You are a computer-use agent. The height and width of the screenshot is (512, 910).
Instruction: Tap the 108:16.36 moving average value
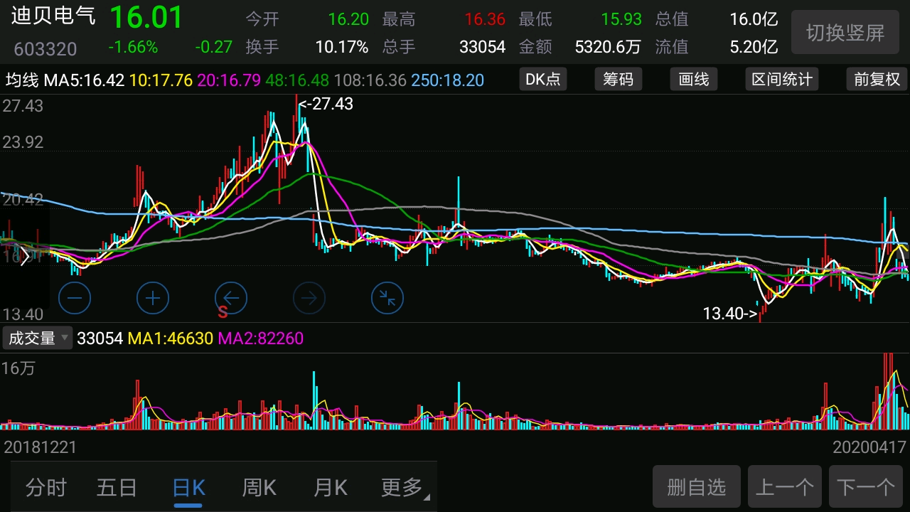pyautogui.click(x=370, y=80)
